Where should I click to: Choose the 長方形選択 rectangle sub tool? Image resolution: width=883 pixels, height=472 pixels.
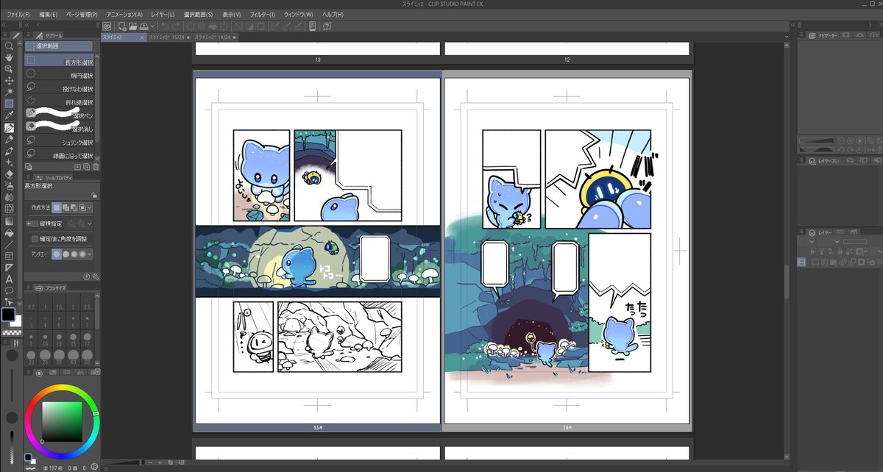pos(60,62)
